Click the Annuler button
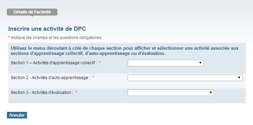Viewport: 253px width, 125px height. click(17, 115)
